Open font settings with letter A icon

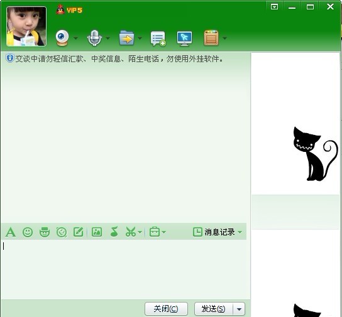[x=11, y=232]
